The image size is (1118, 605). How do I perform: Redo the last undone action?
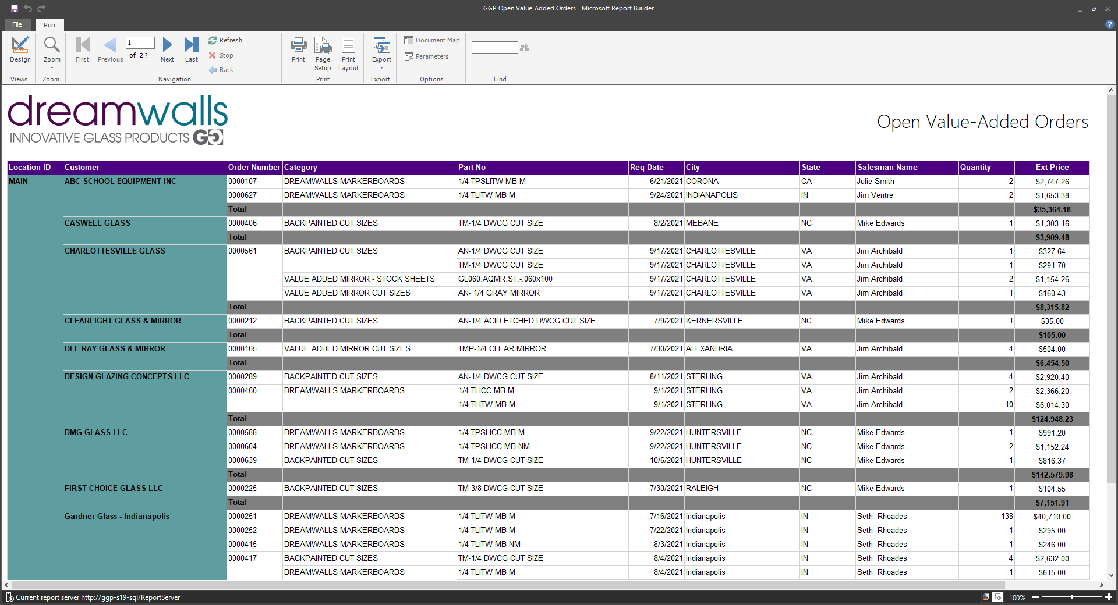coord(41,8)
